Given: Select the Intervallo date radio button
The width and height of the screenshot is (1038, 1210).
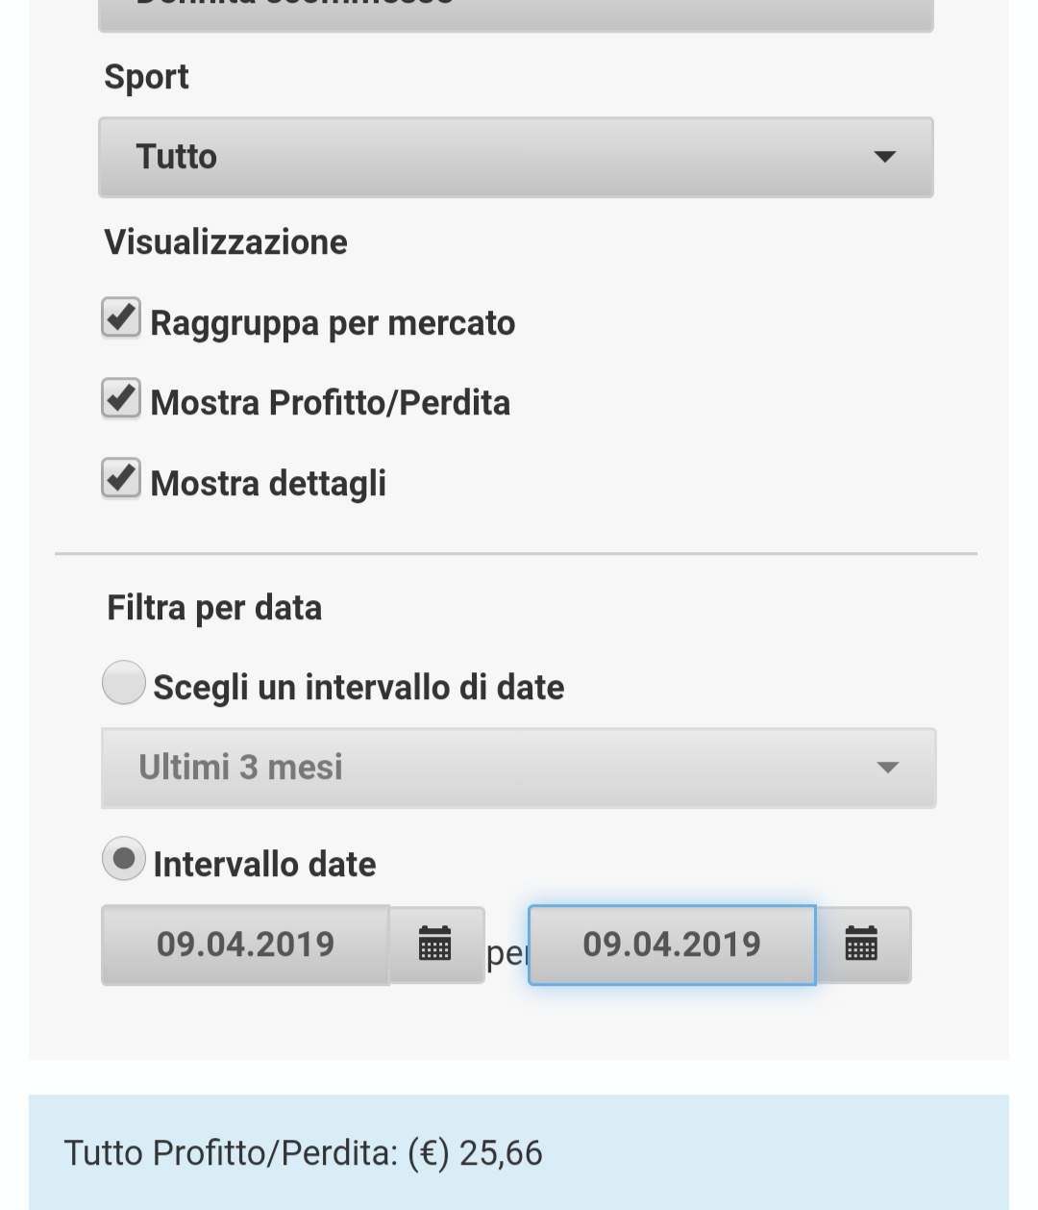Looking at the screenshot, I should click(x=124, y=860).
